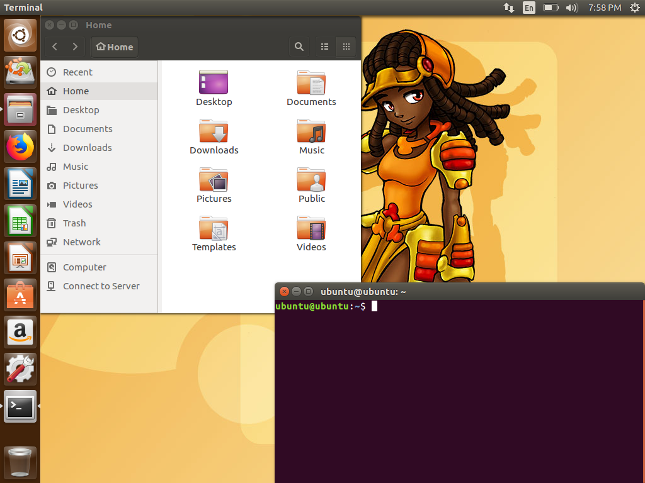Open LibreOffice Calc from the dock
Viewport: 645px width, 483px height.
click(20, 221)
